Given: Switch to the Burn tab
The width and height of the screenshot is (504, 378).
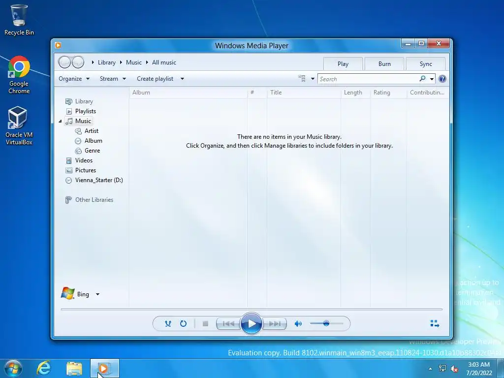Looking at the screenshot, I should click(384, 64).
